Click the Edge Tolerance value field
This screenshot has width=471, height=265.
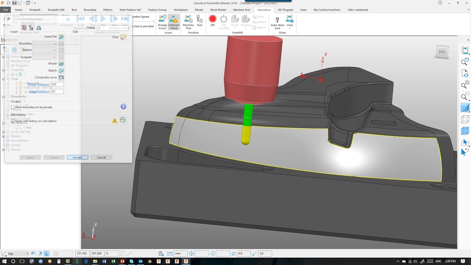[57, 92]
